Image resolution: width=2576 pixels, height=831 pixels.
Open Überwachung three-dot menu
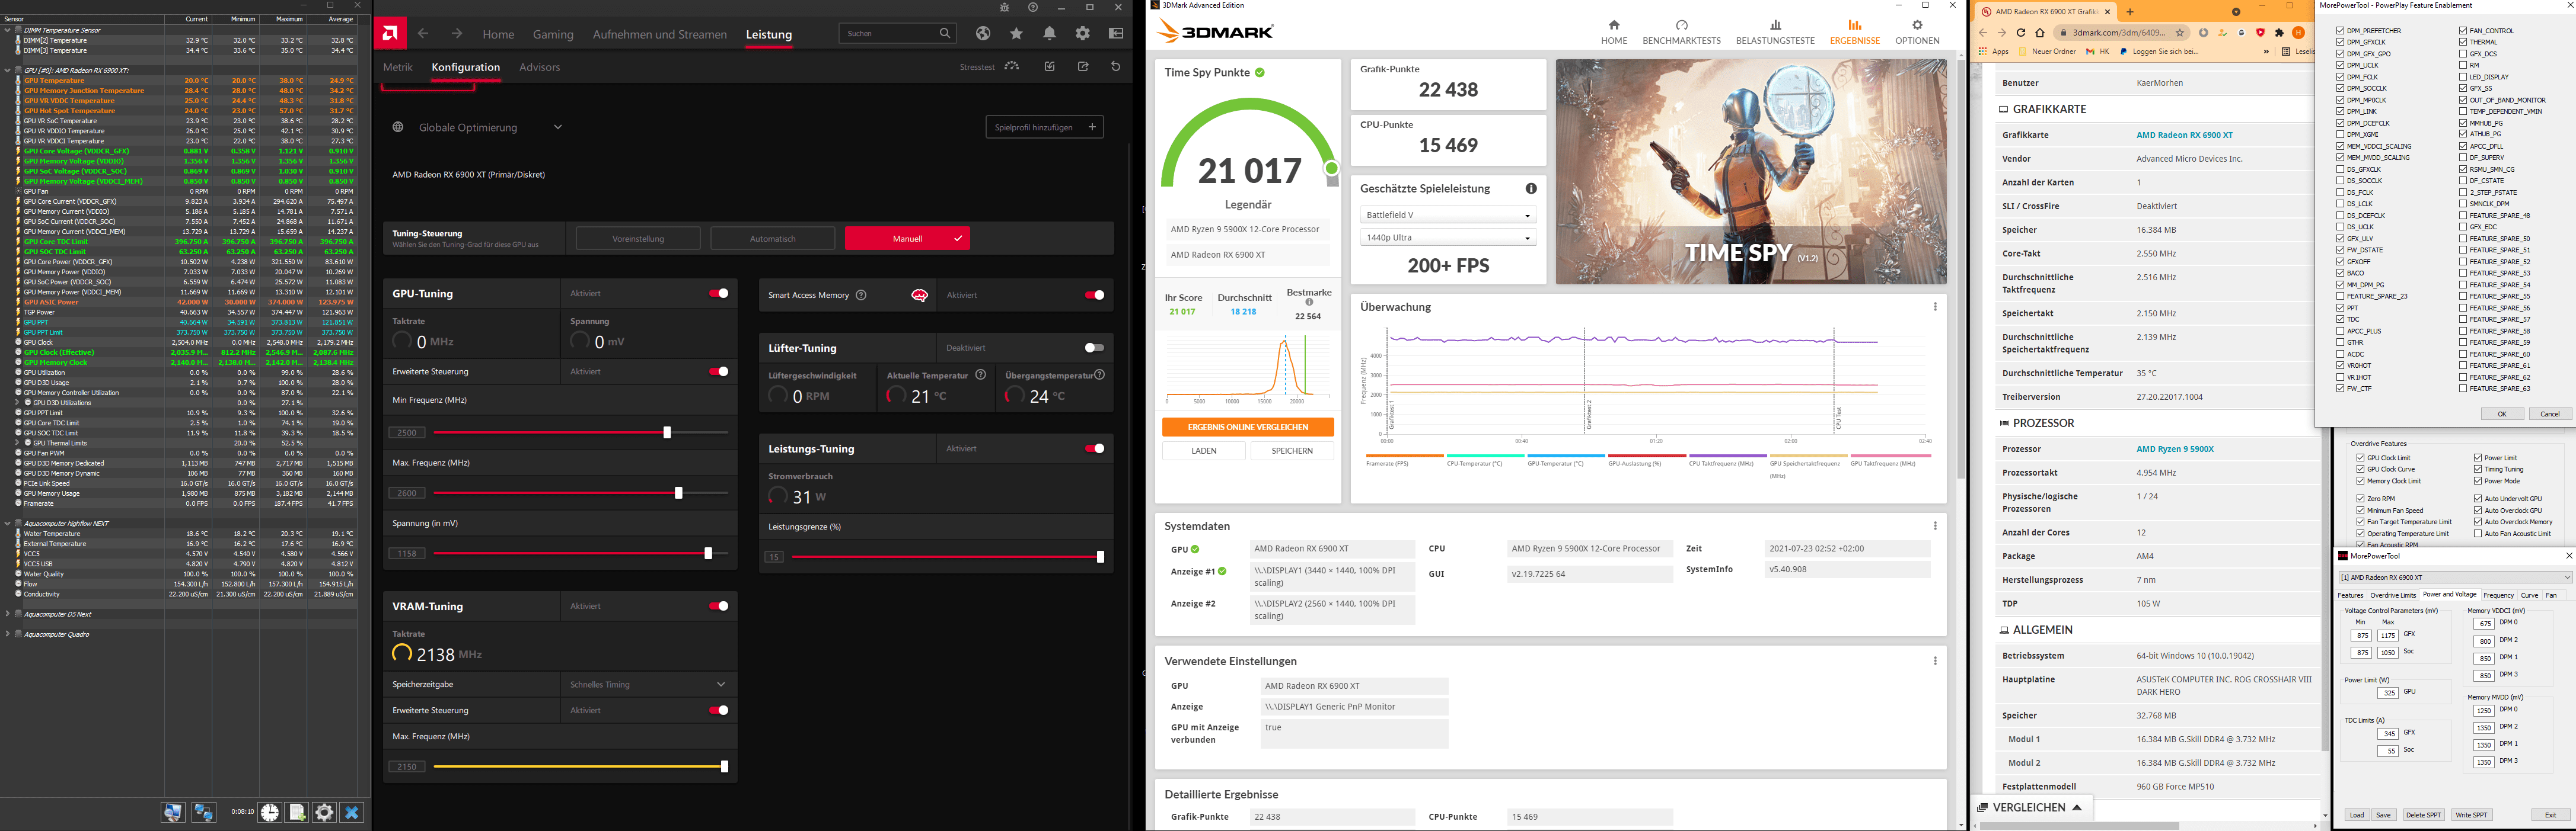(1935, 307)
